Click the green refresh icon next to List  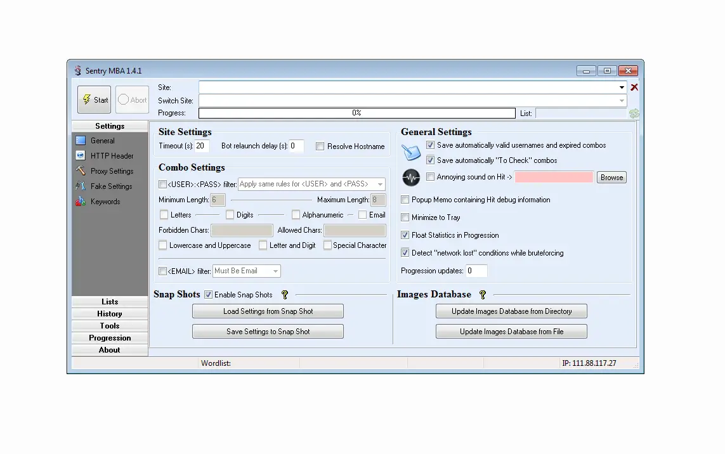pyautogui.click(x=634, y=113)
